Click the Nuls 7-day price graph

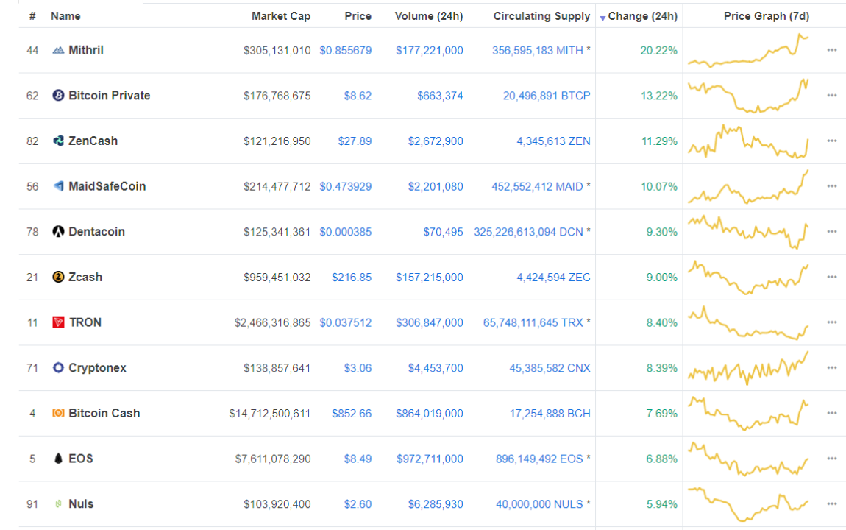[x=748, y=504]
